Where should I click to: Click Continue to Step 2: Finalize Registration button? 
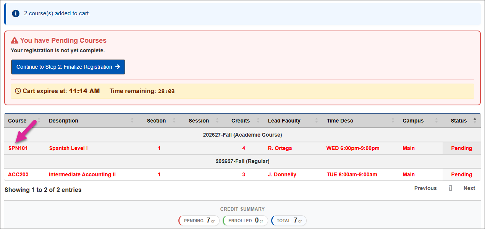coord(68,67)
